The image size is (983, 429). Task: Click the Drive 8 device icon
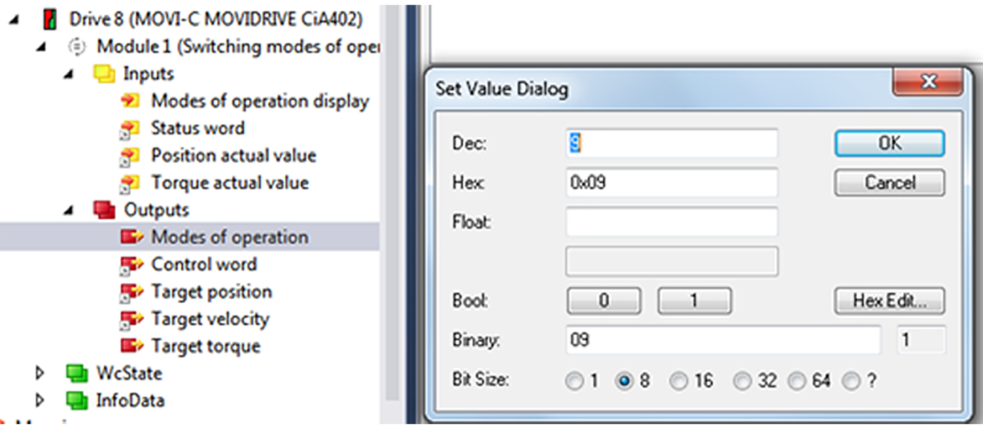click(50, 19)
